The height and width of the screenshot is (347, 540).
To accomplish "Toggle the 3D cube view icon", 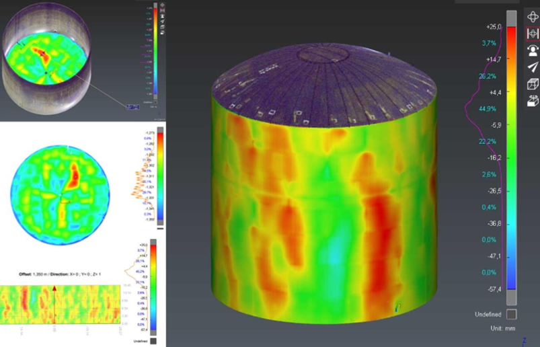I will pyautogui.click(x=532, y=84).
